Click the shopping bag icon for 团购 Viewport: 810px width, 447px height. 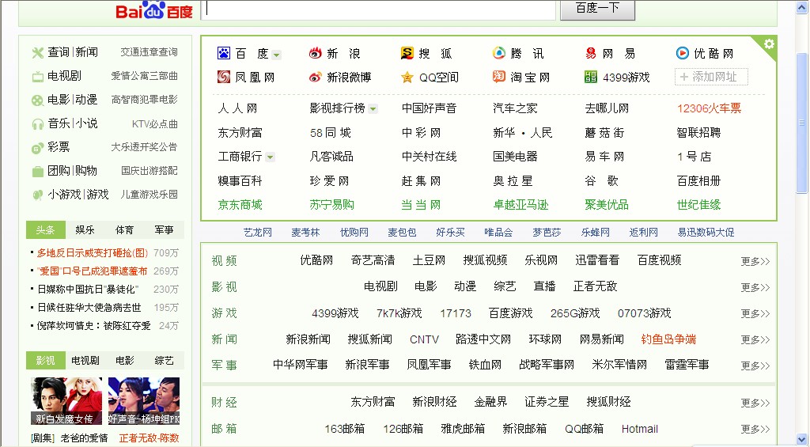click(x=38, y=171)
